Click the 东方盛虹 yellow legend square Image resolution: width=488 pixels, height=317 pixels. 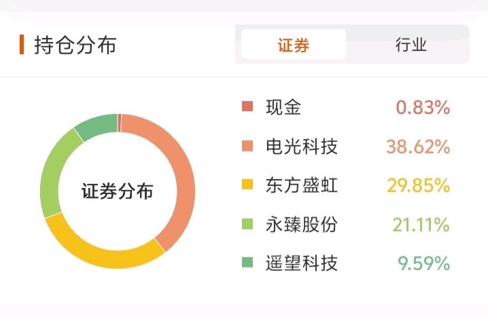(x=247, y=185)
